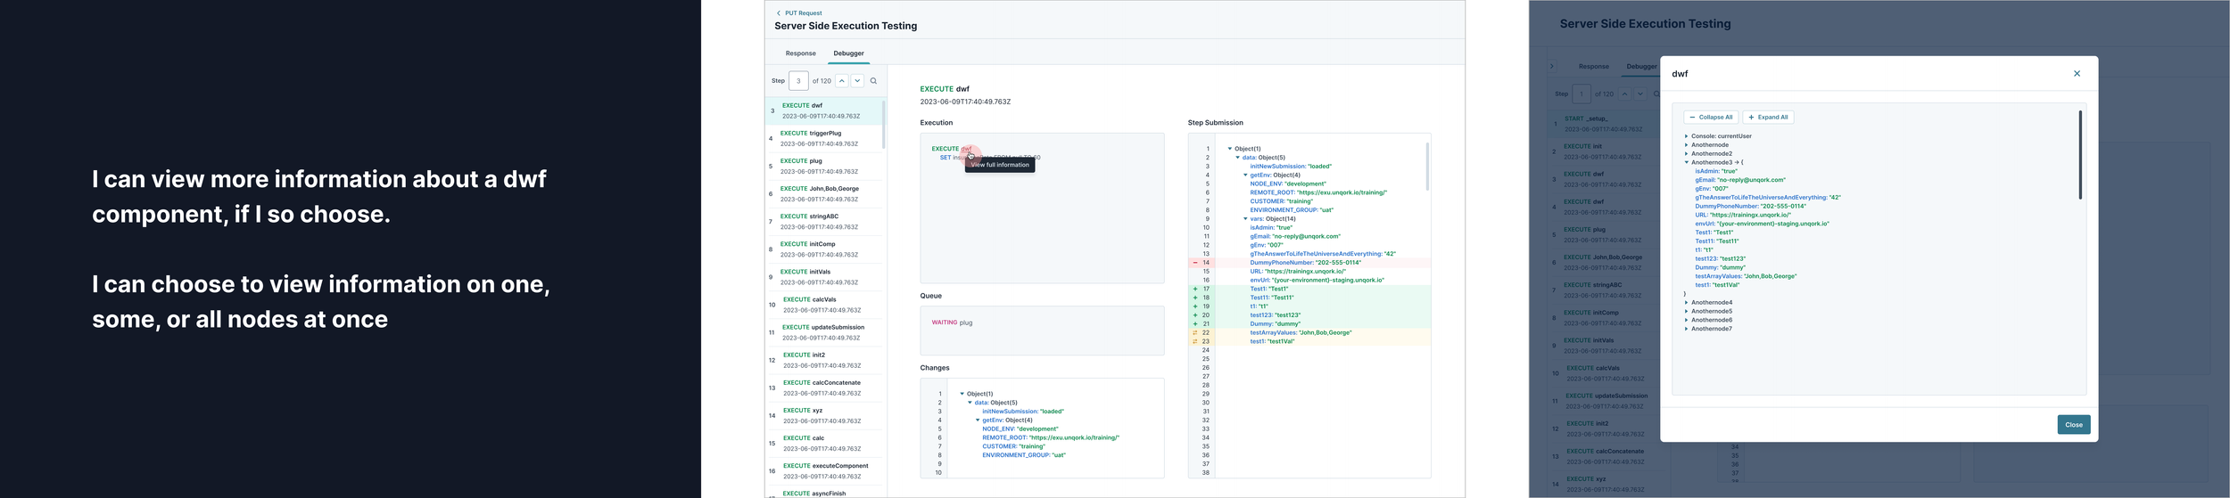Click the testArrayValues line in the dwf modal
The image size is (2230, 498).
[1746, 276]
